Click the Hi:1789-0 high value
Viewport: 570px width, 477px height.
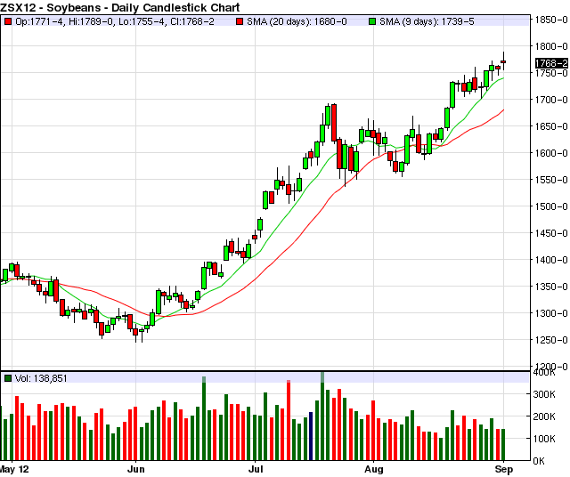pos(91,21)
